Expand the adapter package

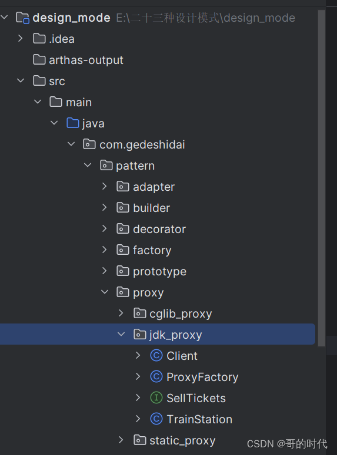pos(104,187)
